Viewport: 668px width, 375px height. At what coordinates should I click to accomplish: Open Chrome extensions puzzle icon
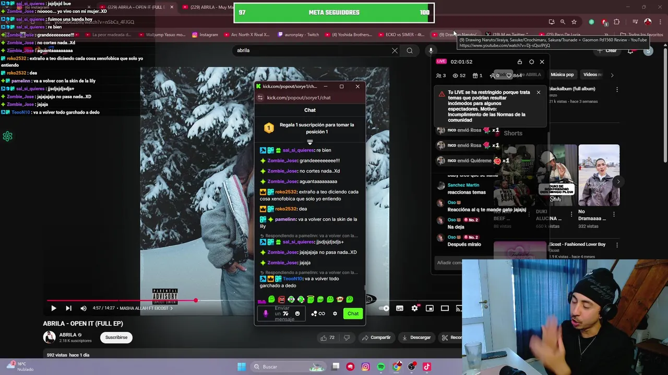[617, 22]
